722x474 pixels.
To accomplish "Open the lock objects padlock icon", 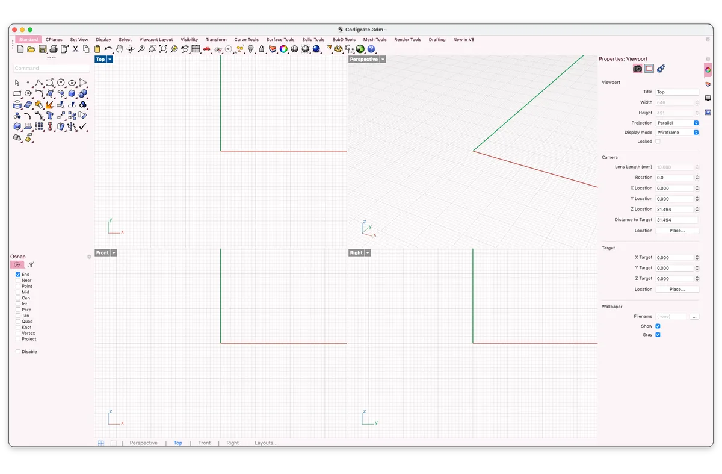I will 262,49.
